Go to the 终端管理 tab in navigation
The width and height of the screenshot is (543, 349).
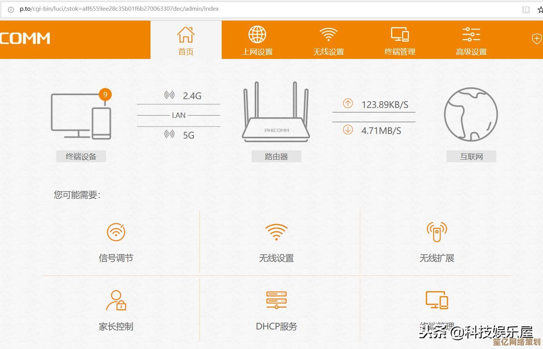(400, 40)
